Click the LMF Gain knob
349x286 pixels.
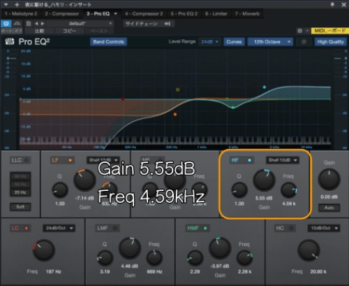(x=130, y=248)
